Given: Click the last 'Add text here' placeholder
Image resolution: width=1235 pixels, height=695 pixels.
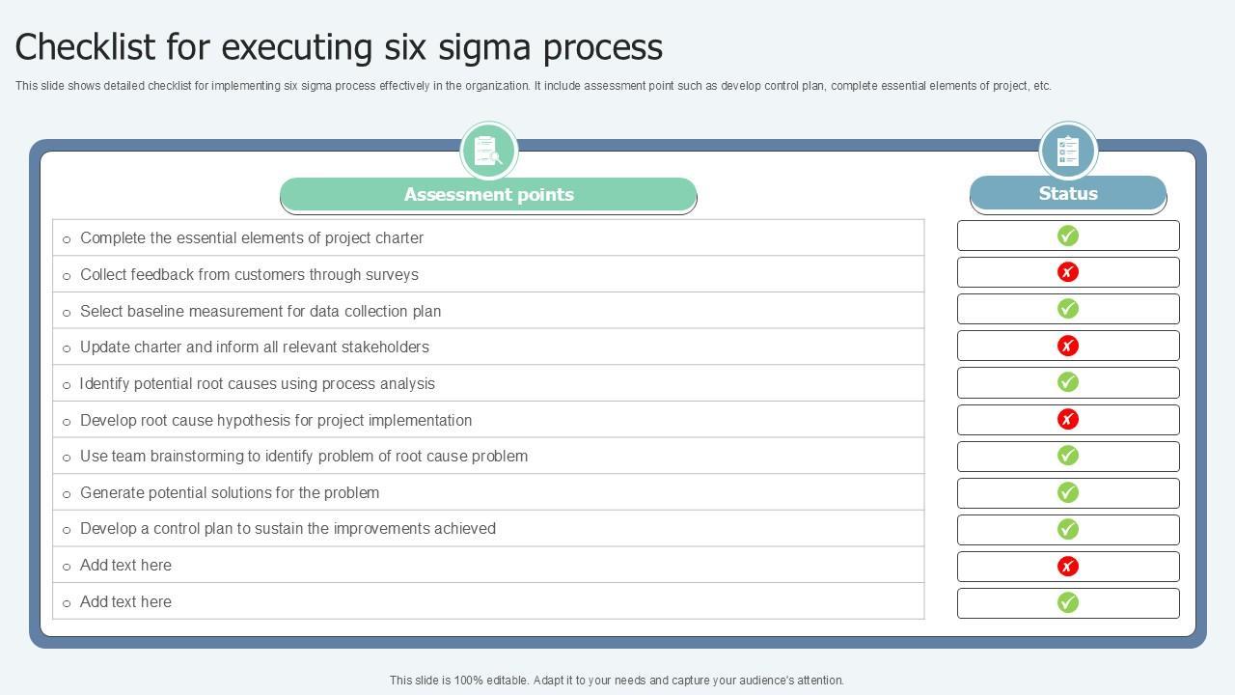Looking at the screenshot, I should point(125,602).
